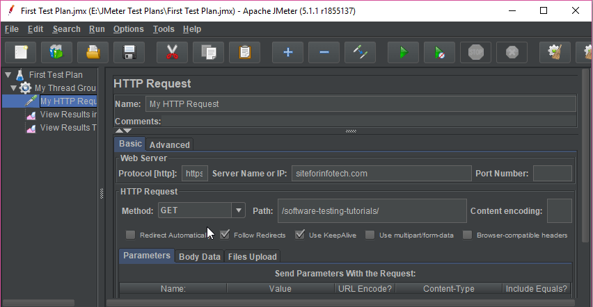
Task: Collapse all nodes with minus icon
Action: click(324, 52)
